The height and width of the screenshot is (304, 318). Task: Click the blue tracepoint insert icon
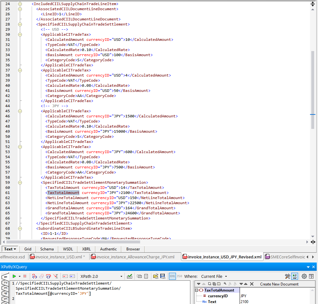click(x=72, y=276)
